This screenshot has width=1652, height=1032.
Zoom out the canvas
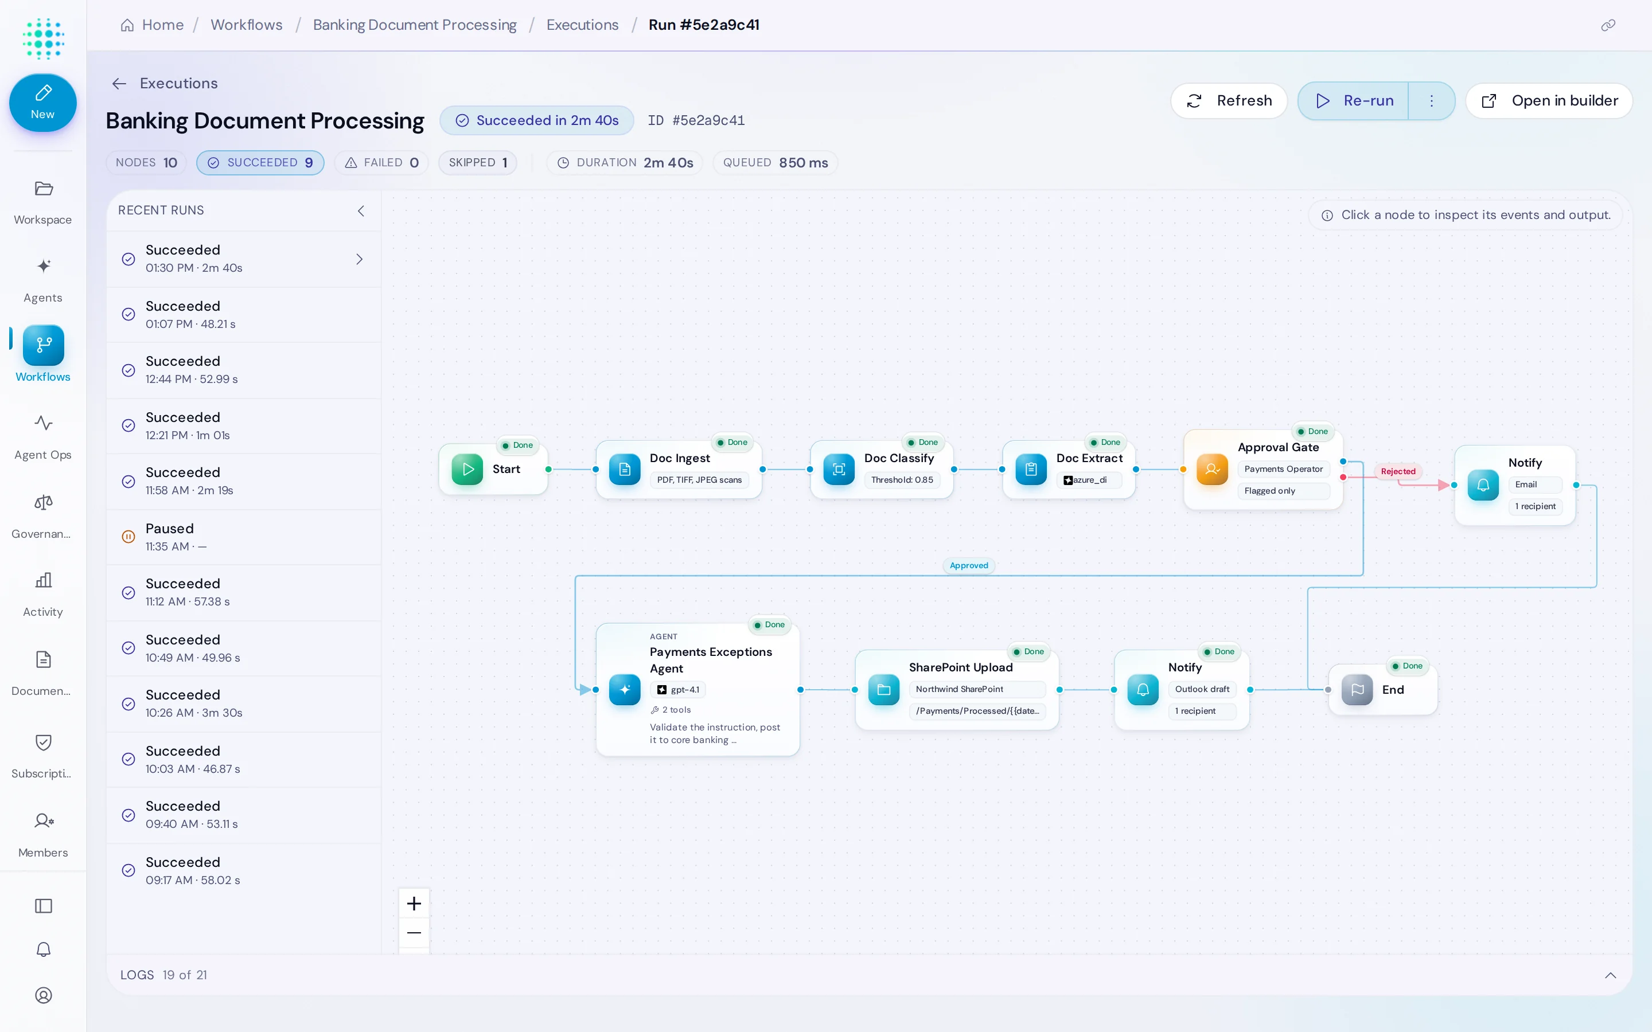(414, 933)
